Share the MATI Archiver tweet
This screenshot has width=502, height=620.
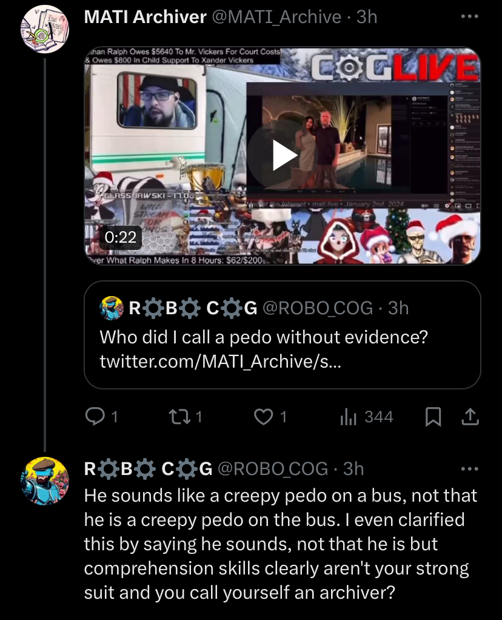470,417
